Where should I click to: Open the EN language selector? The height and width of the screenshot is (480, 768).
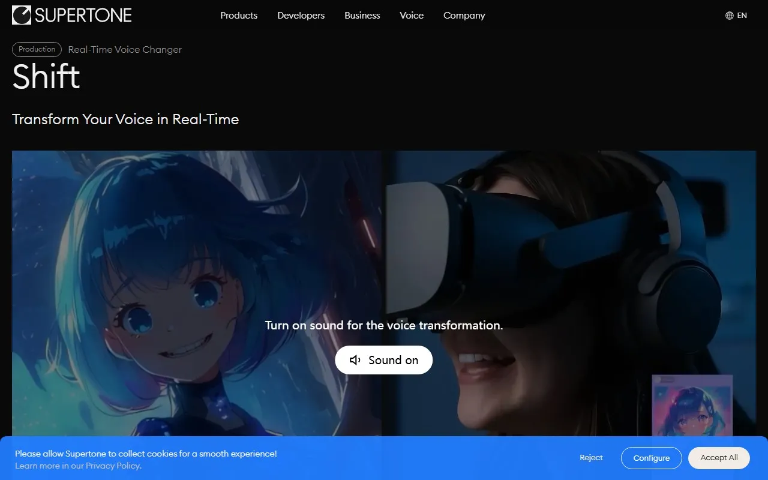[742, 16]
